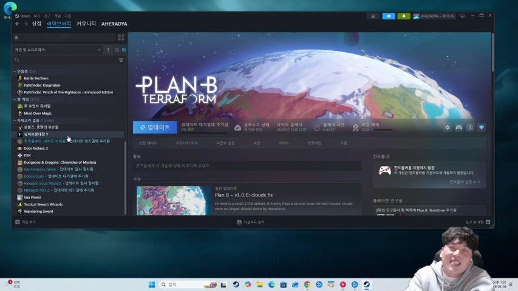Switch to the 커뮤니티 community tab

point(86,24)
